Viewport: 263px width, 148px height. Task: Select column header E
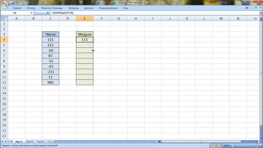(85, 18)
